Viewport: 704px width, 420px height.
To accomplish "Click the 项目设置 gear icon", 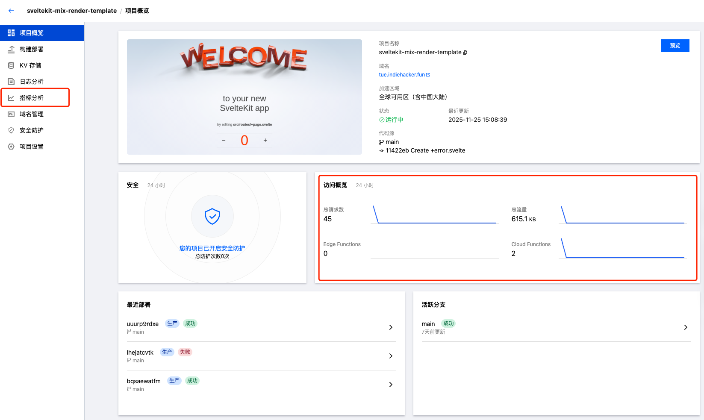I will 11,147.
